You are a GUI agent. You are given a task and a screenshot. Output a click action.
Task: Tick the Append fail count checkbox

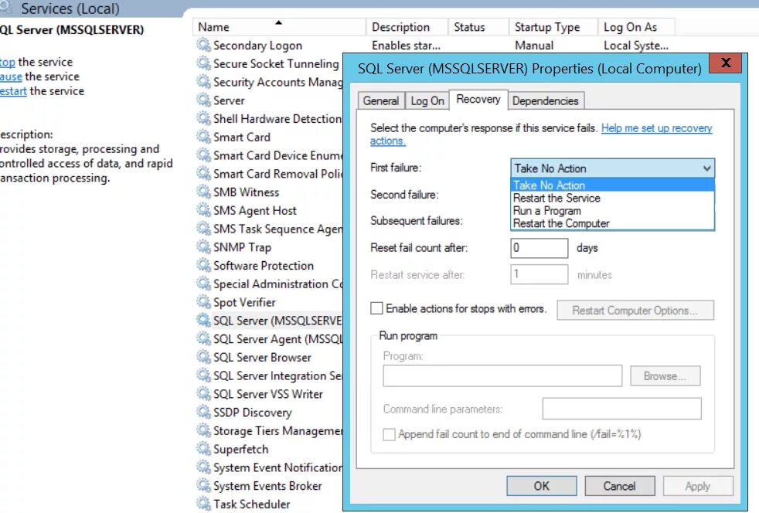[x=390, y=434]
